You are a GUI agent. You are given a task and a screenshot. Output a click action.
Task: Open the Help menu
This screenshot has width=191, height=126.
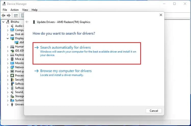pyautogui.click(x=34, y=10)
